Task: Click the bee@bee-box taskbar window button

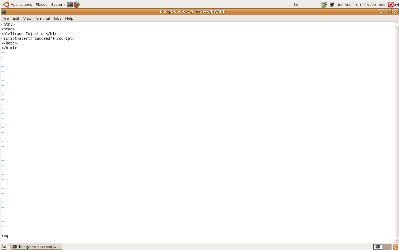Action: (36, 247)
